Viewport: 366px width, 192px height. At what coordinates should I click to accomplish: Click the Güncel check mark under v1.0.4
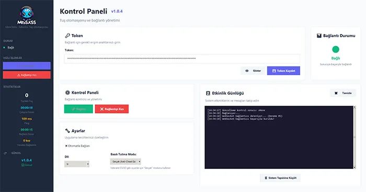[22, 165]
